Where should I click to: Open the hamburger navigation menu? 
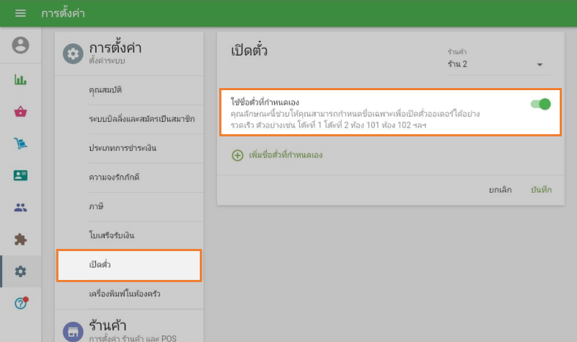pyautogui.click(x=20, y=13)
